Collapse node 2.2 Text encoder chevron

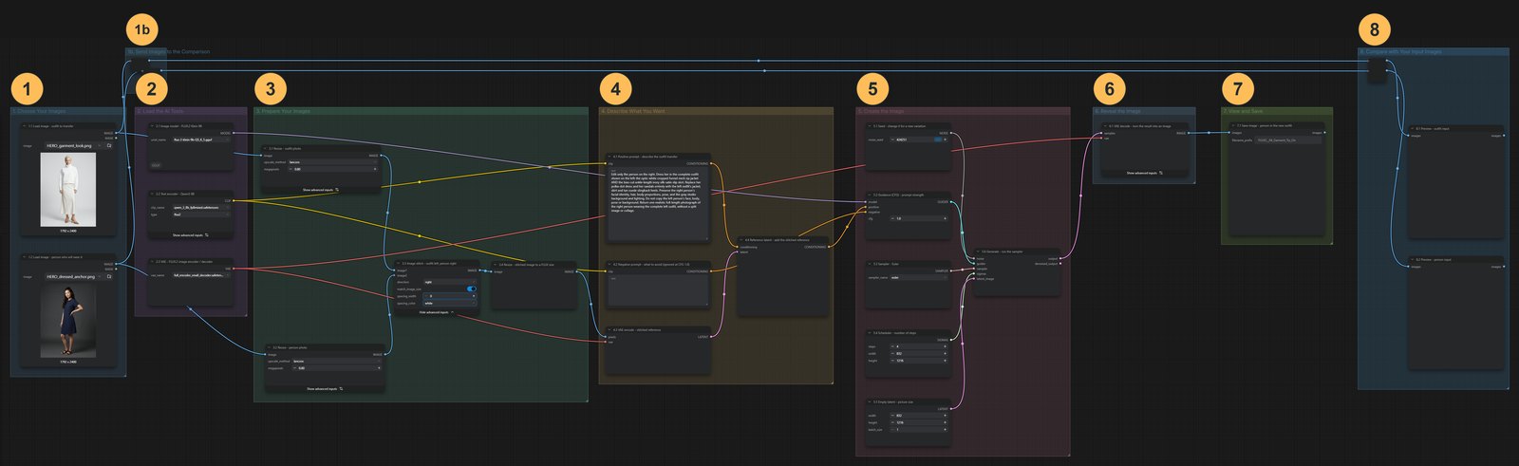151,193
